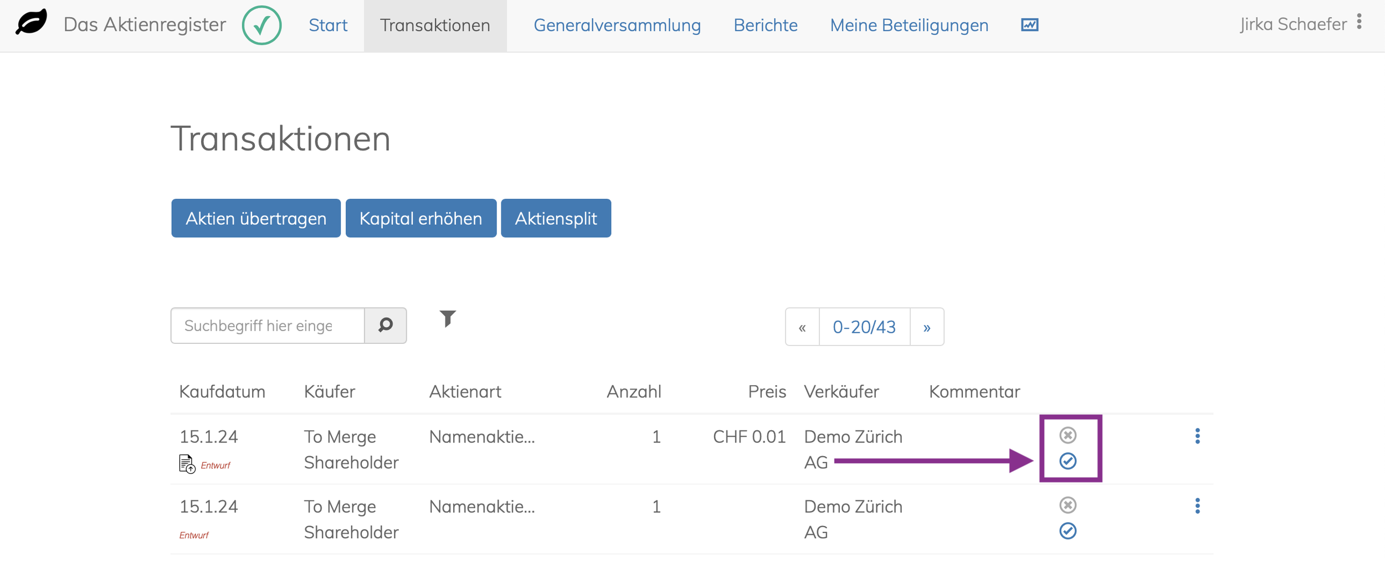Click the CHF 0.01 price cell

749,437
